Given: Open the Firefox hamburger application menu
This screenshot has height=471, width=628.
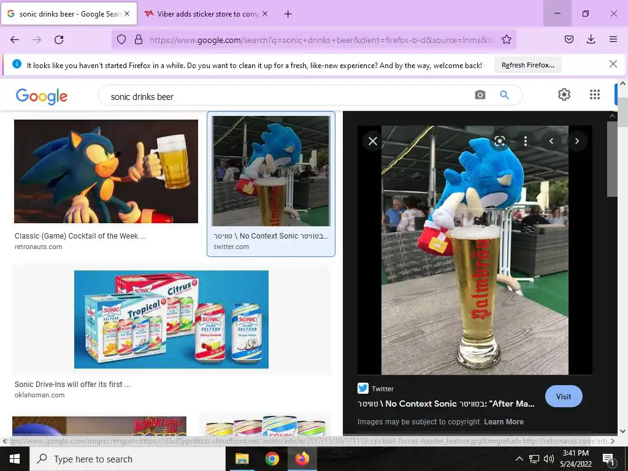Looking at the screenshot, I should point(613,39).
